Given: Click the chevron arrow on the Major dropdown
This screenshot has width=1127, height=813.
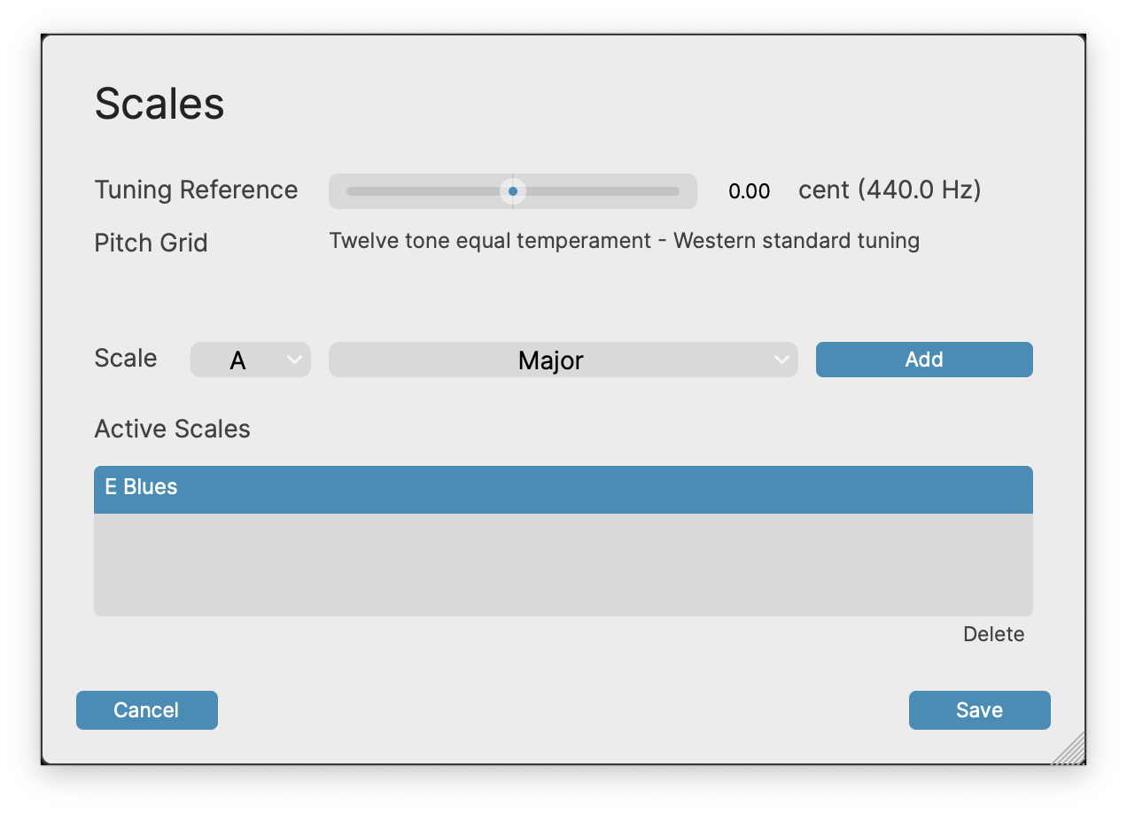Looking at the screenshot, I should coord(781,360).
